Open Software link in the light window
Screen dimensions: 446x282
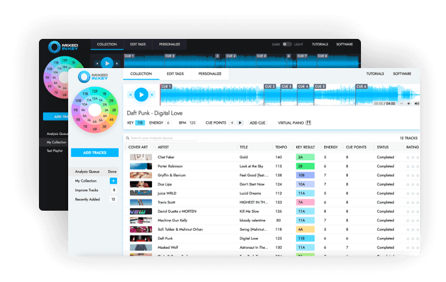(x=403, y=74)
